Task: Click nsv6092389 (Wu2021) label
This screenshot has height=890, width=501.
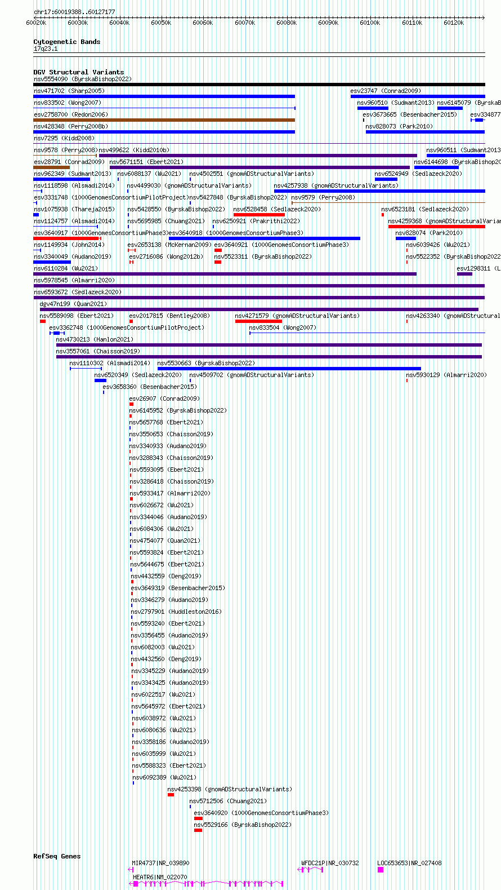Action: pos(164,777)
